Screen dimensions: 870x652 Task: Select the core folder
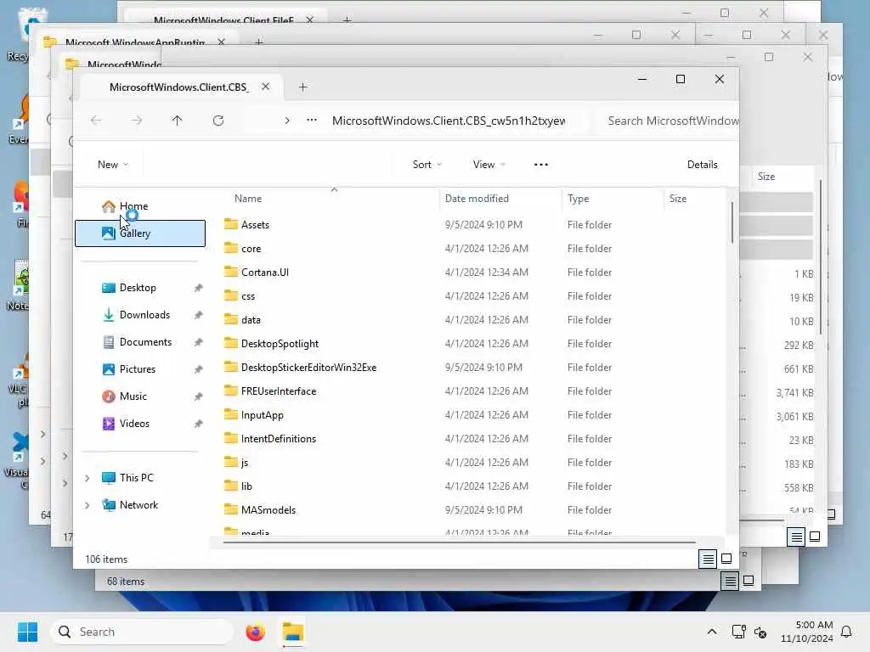pos(251,249)
